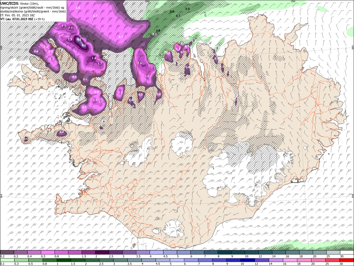Click the 'IT: Fim. 05. 01. 2023 18Z' line

[18, 15]
